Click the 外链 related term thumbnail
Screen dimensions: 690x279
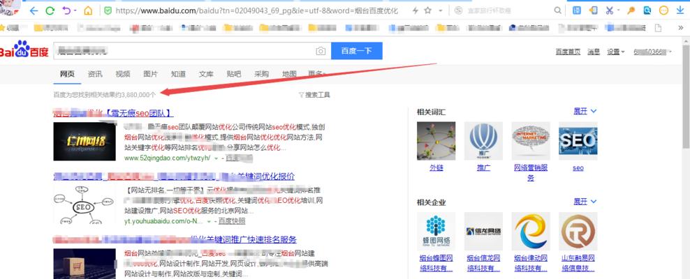coord(436,141)
